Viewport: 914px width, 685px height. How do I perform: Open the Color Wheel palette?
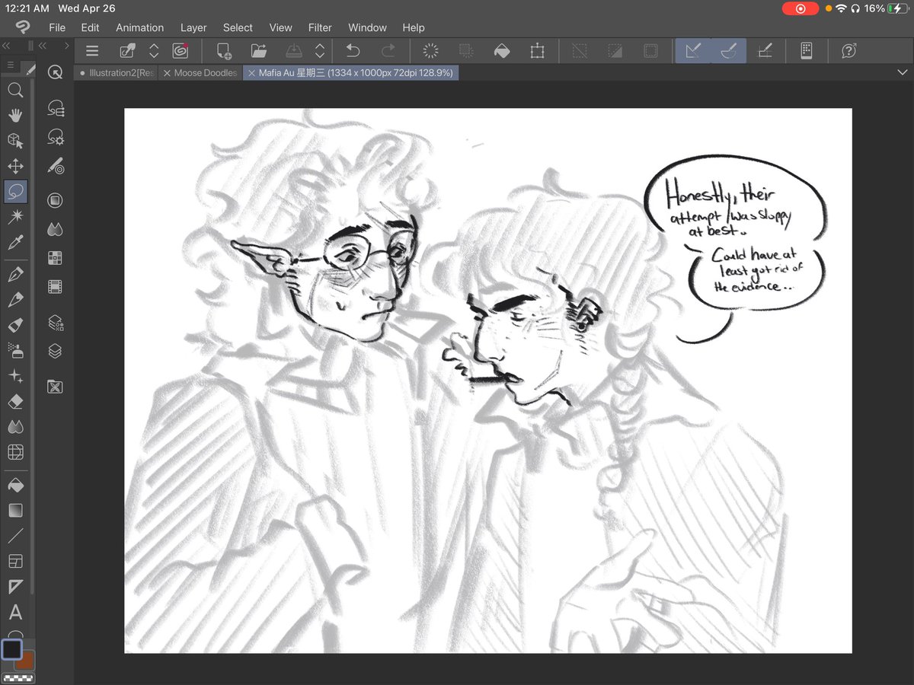pyautogui.click(x=55, y=200)
